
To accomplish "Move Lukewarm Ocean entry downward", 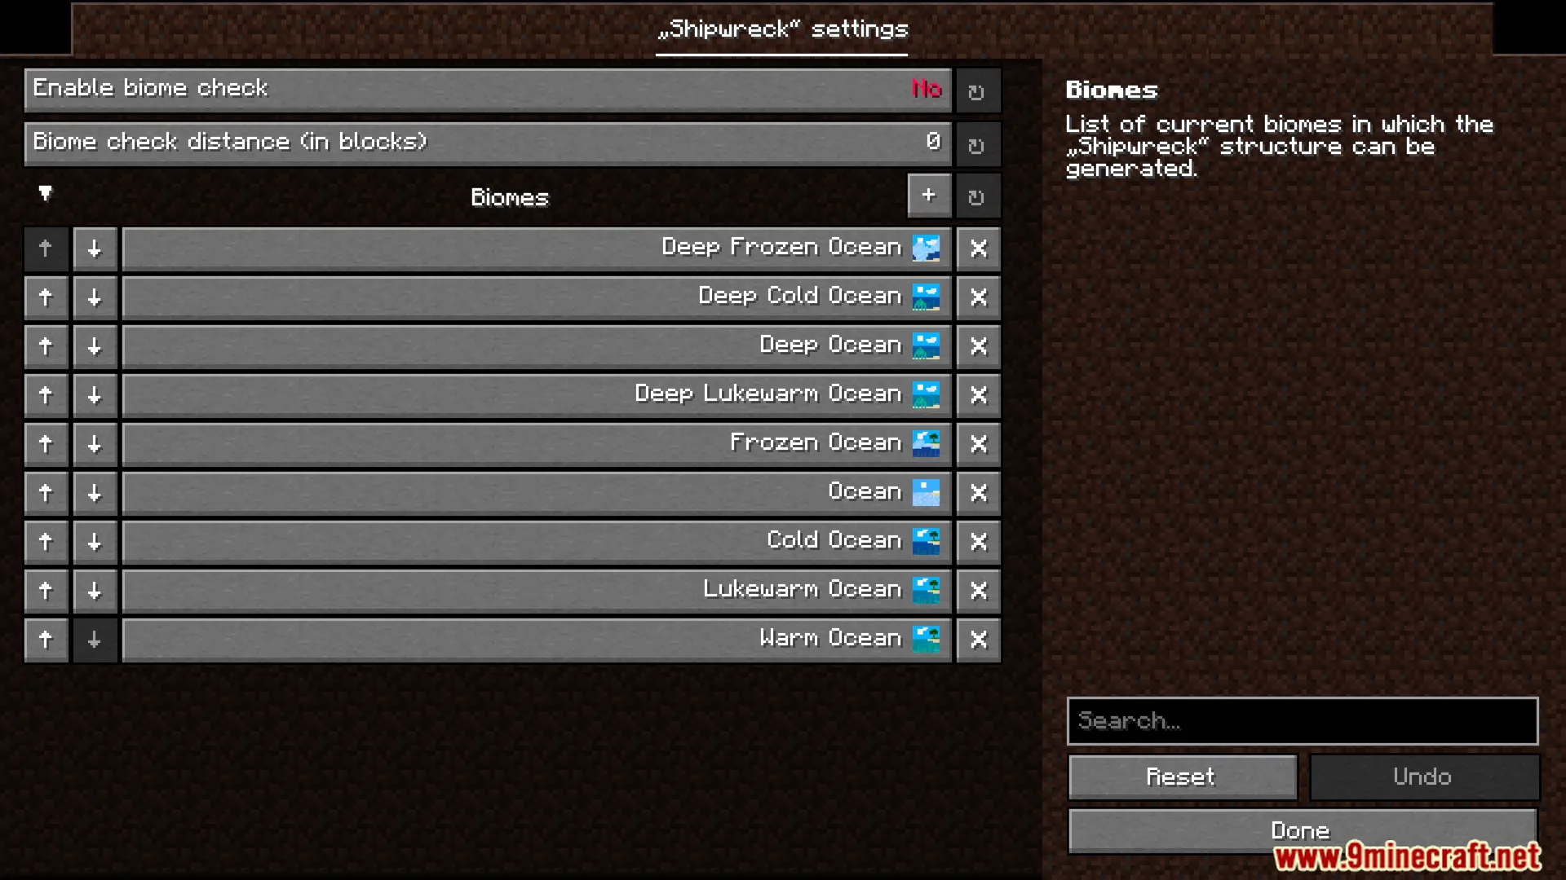I will pos(95,589).
